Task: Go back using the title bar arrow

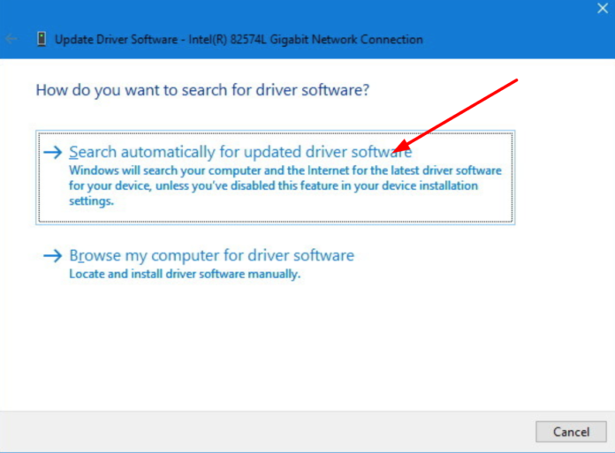Action: (x=11, y=39)
